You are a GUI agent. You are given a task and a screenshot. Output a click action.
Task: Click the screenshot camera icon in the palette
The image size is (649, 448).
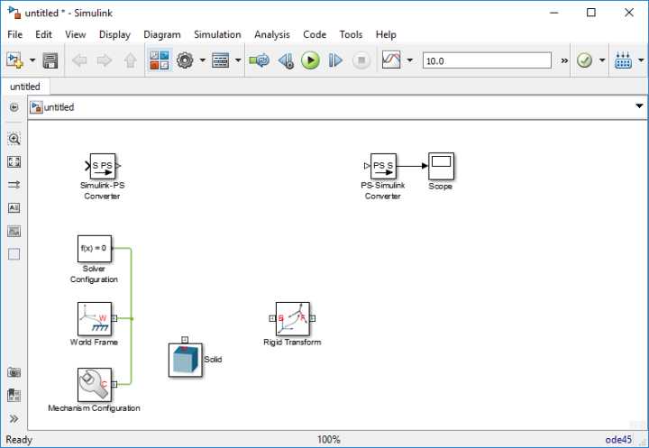14,372
